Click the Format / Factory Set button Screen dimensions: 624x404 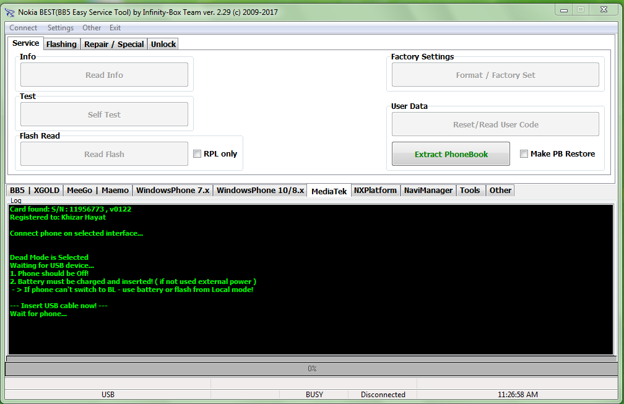(495, 75)
